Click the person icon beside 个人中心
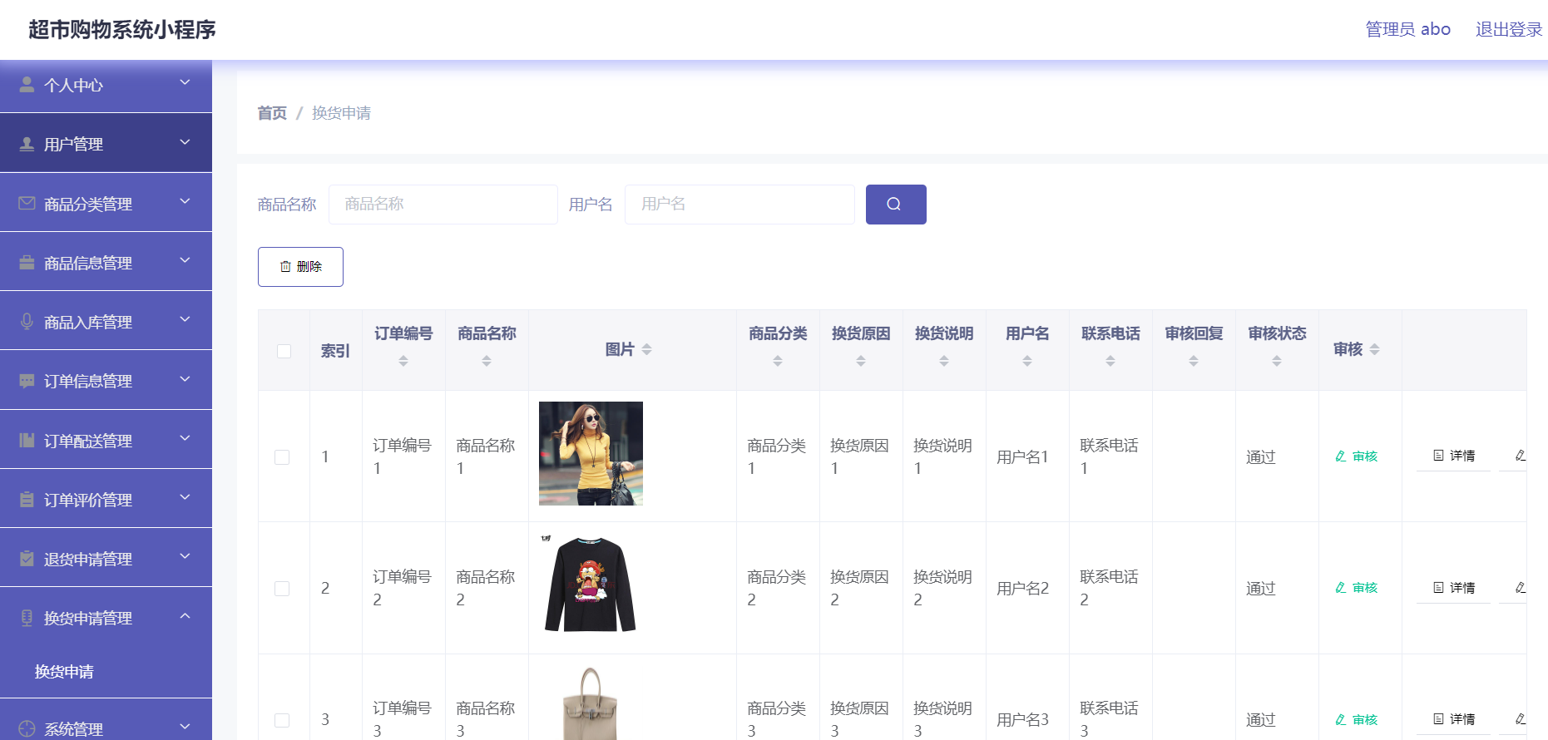 click(27, 85)
